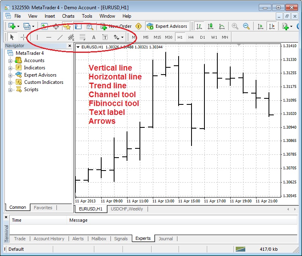
Task: Open the Account History terminal tab
Action: (49, 239)
